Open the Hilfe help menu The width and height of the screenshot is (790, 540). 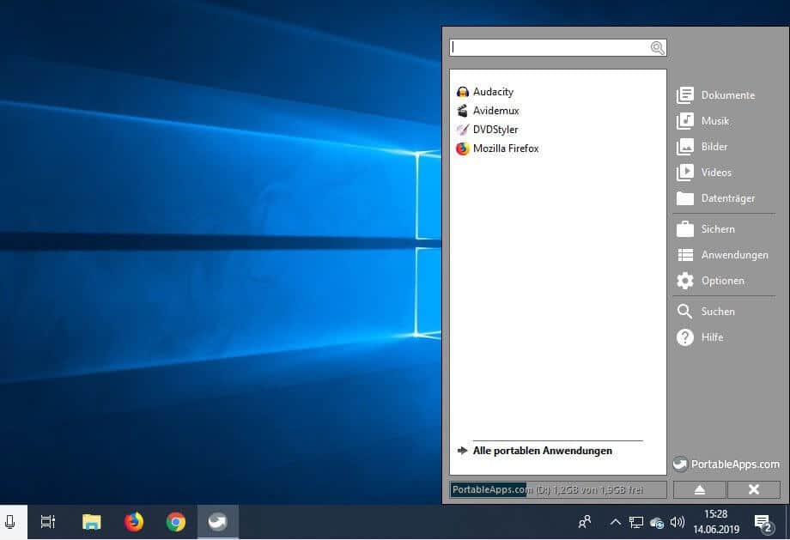point(711,337)
